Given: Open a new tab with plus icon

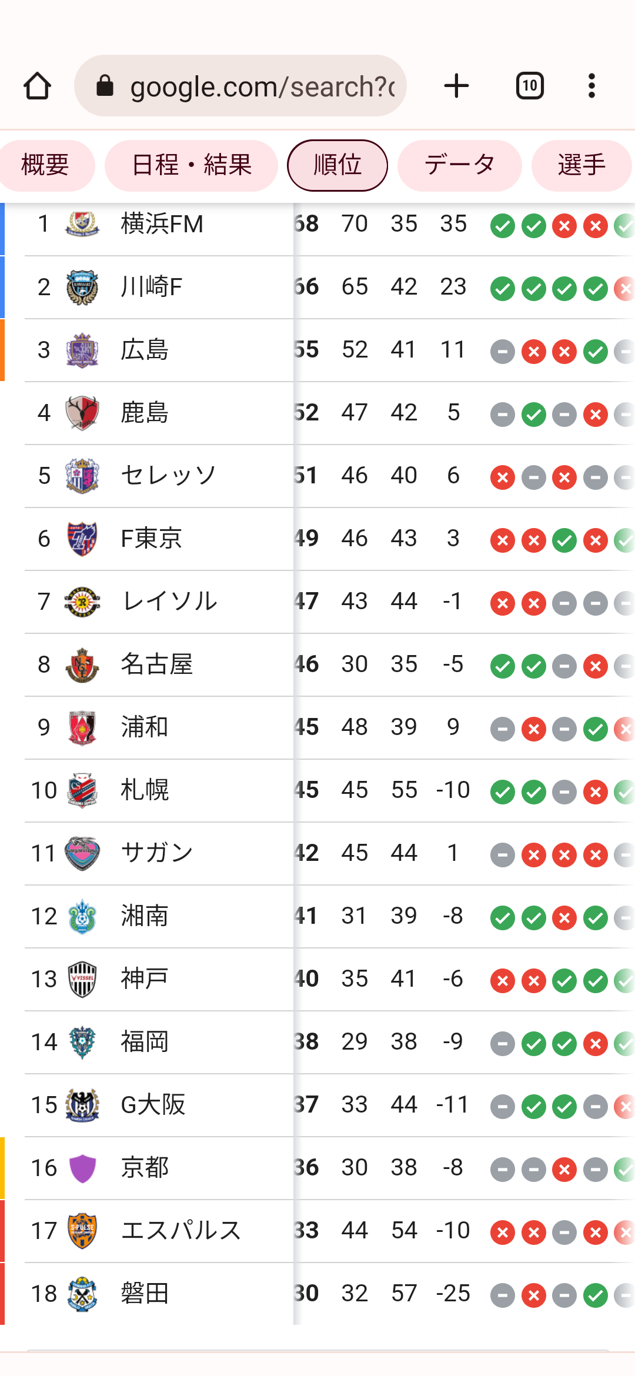Looking at the screenshot, I should point(456,86).
